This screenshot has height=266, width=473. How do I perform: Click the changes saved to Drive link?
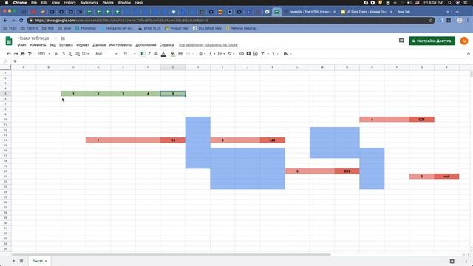click(208, 45)
